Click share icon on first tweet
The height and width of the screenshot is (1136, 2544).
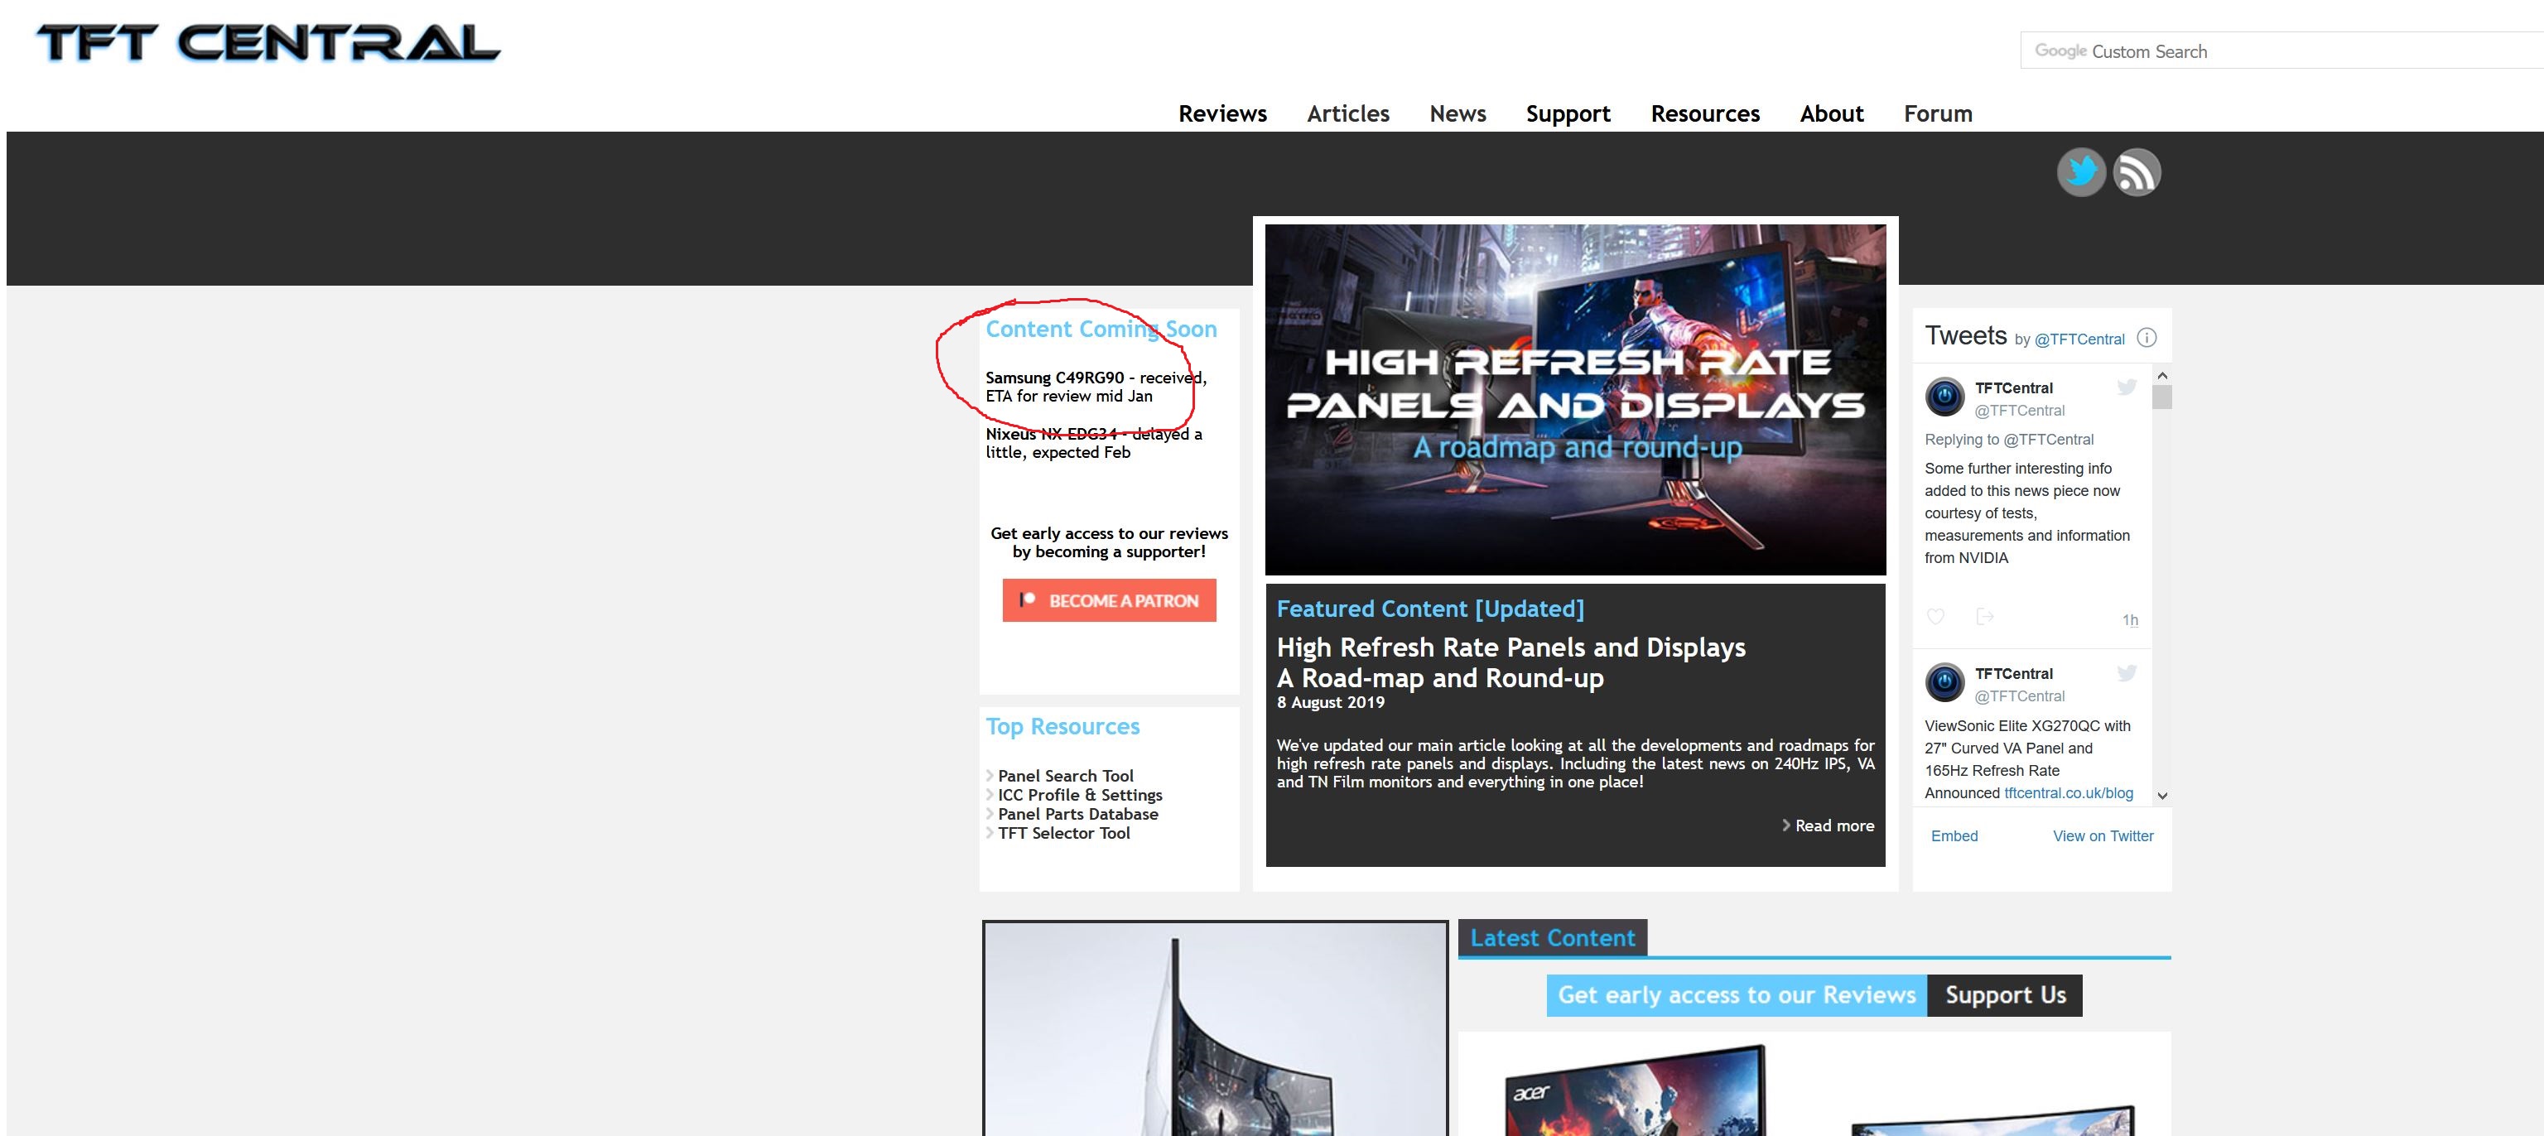coord(1984,616)
